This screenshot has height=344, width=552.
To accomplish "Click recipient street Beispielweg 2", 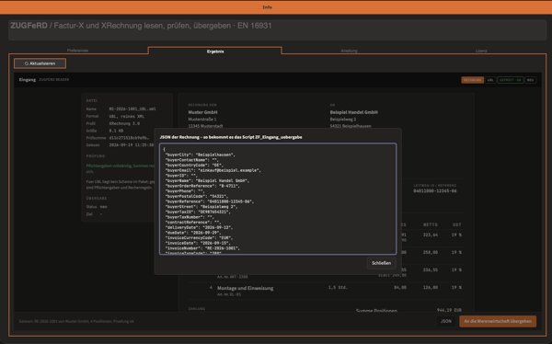I will pyautogui.click(x=343, y=120).
